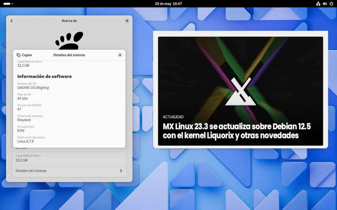This screenshot has height=210, width=337.
Task: Click the Acerca de window title
Action: tap(69, 21)
